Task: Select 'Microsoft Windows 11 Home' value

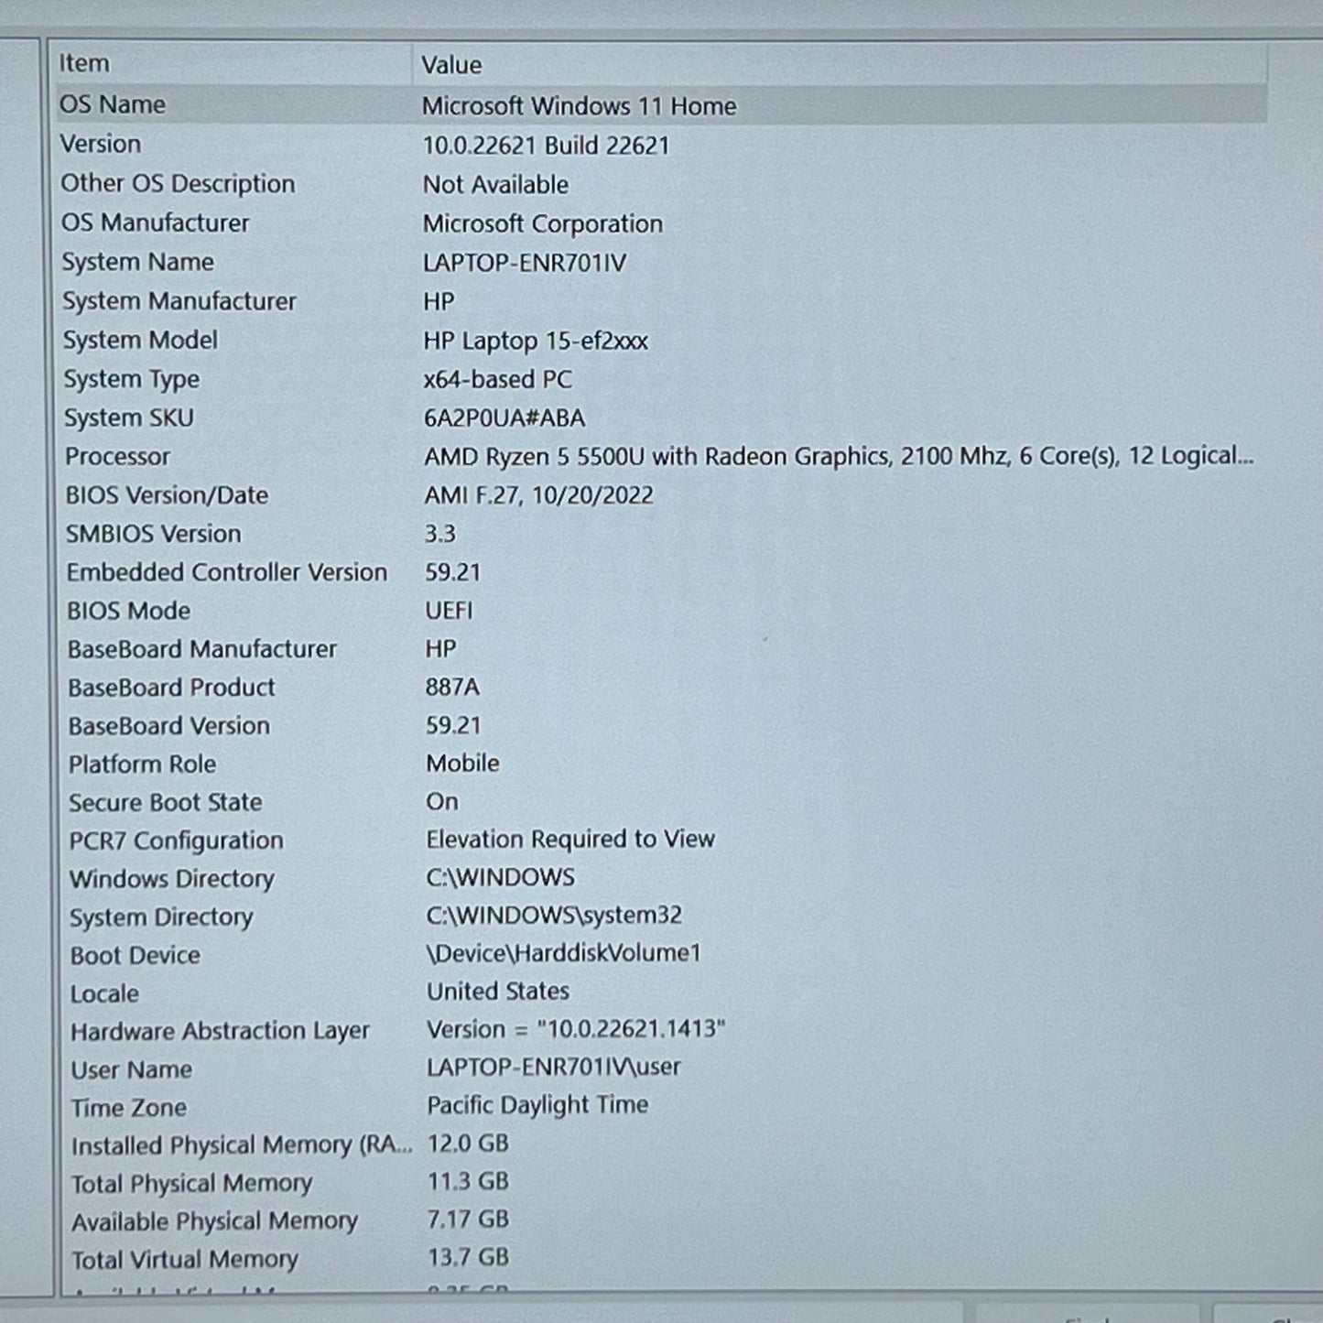Action: [x=579, y=106]
